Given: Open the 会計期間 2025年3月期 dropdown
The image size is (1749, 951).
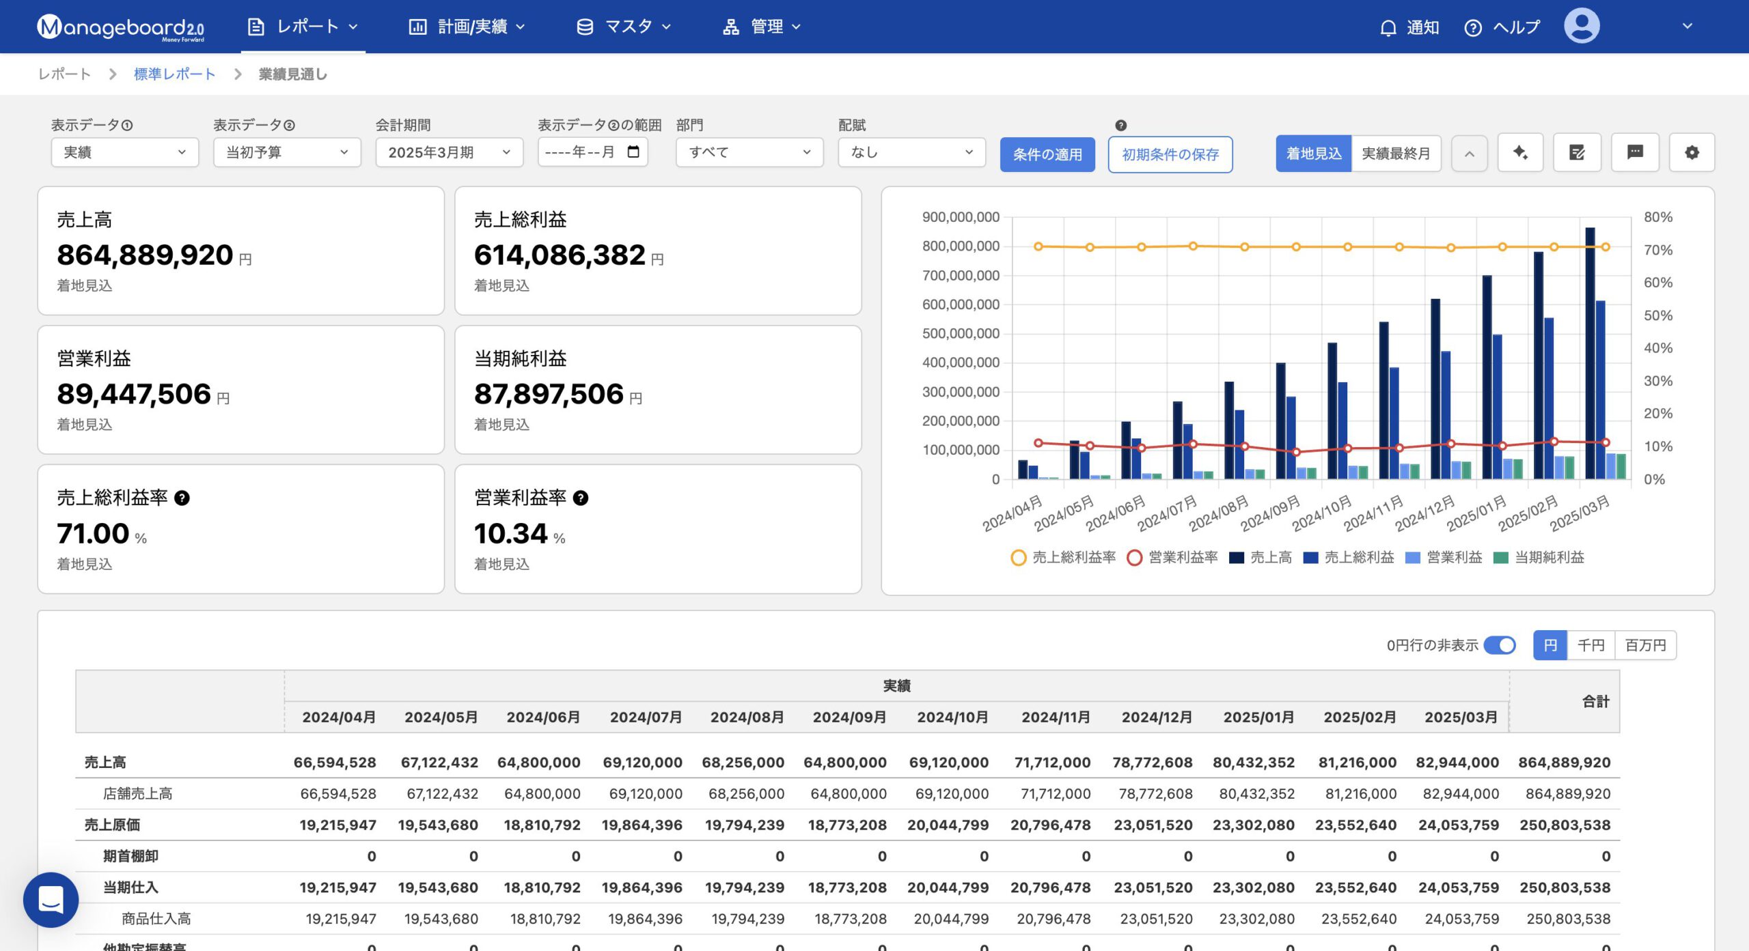Looking at the screenshot, I should (449, 152).
